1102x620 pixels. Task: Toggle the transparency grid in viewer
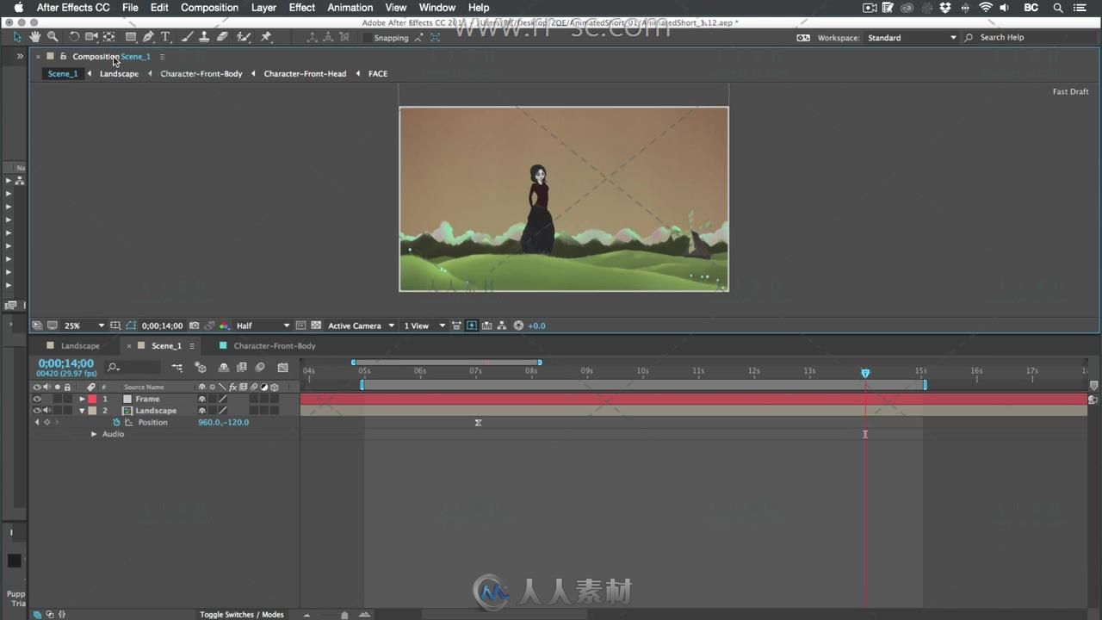click(x=316, y=325)
